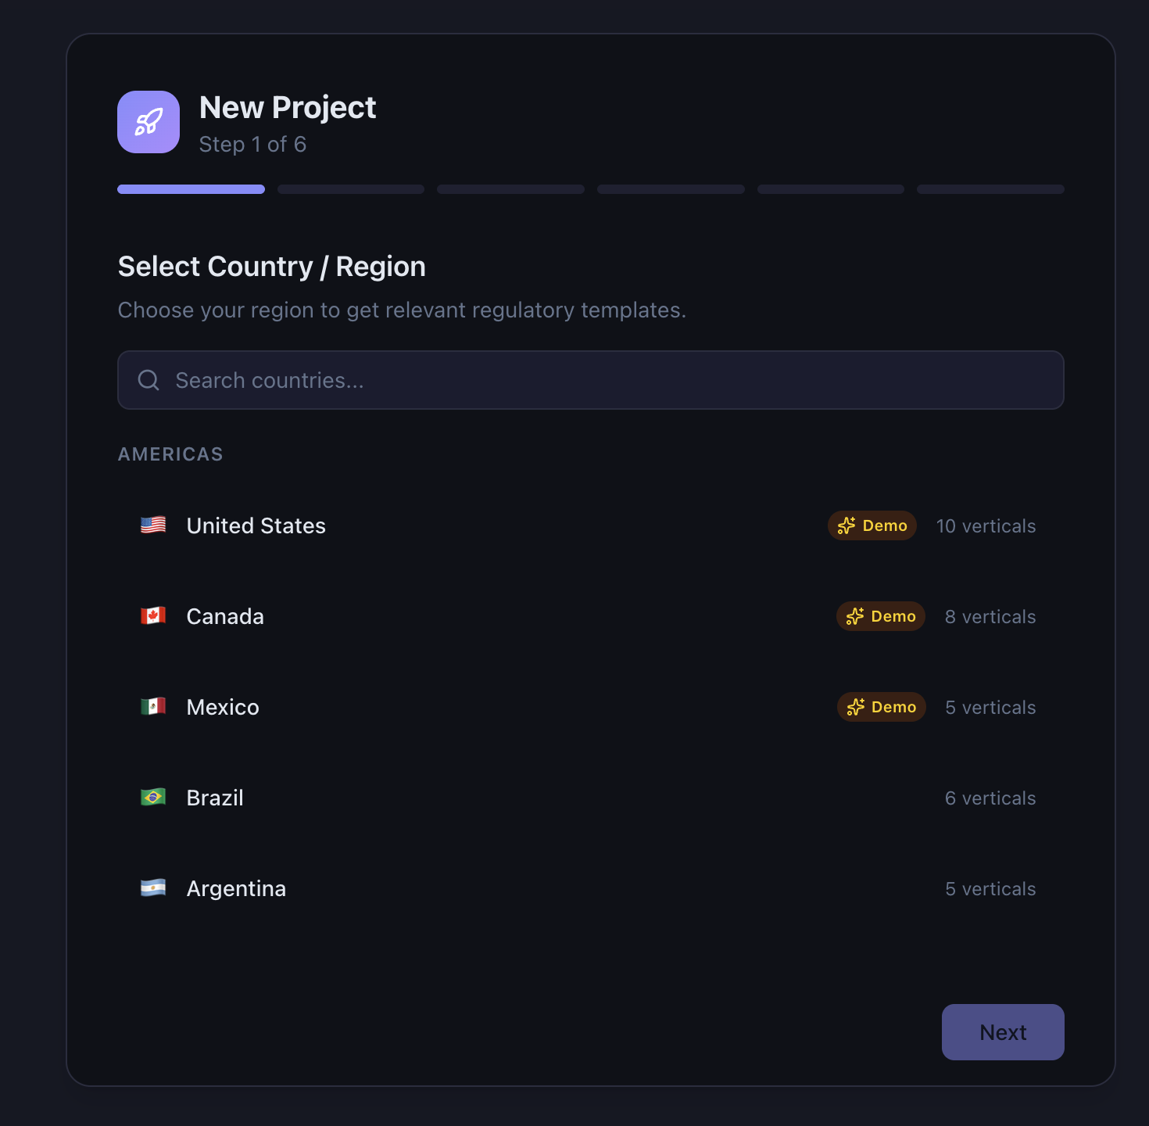Screen dimensions: 1149x1126
Task: Click the search magnifier icon
Action: 149,380
